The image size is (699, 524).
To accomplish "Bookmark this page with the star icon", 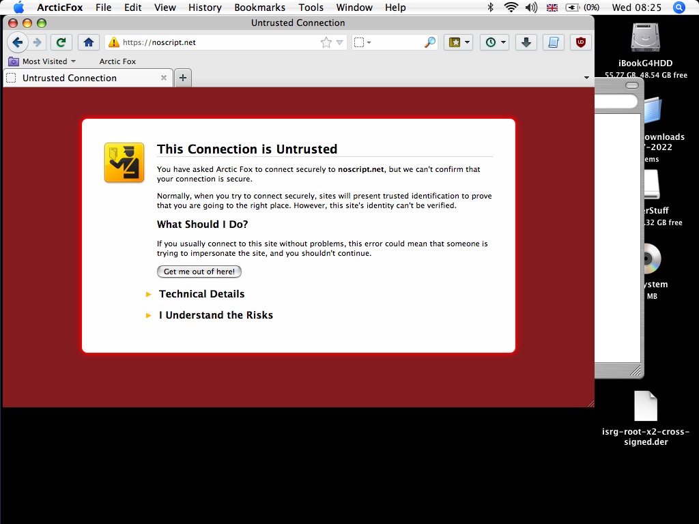I will pos(326,42).
